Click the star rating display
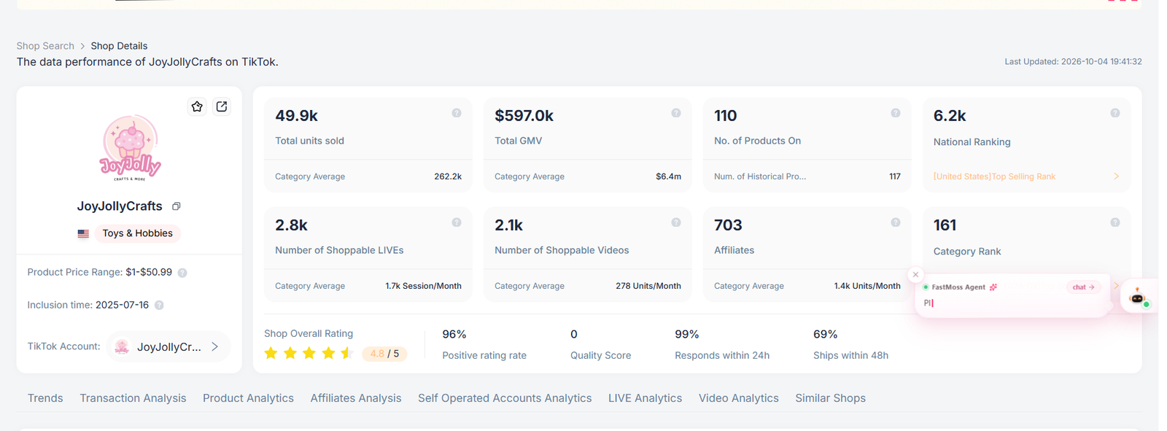This screenshot has height=431, width=1167. click(309, 354)
